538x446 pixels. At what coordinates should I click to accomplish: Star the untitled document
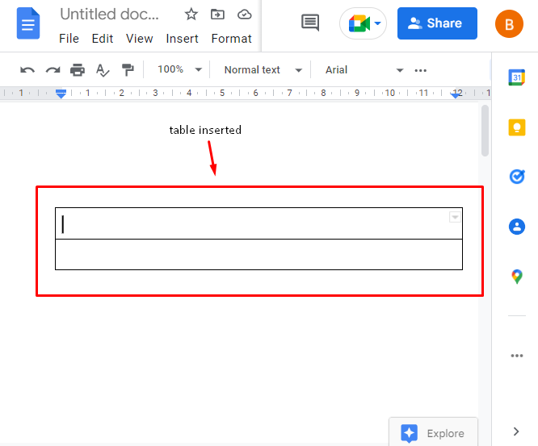click(x=191, y=15)
